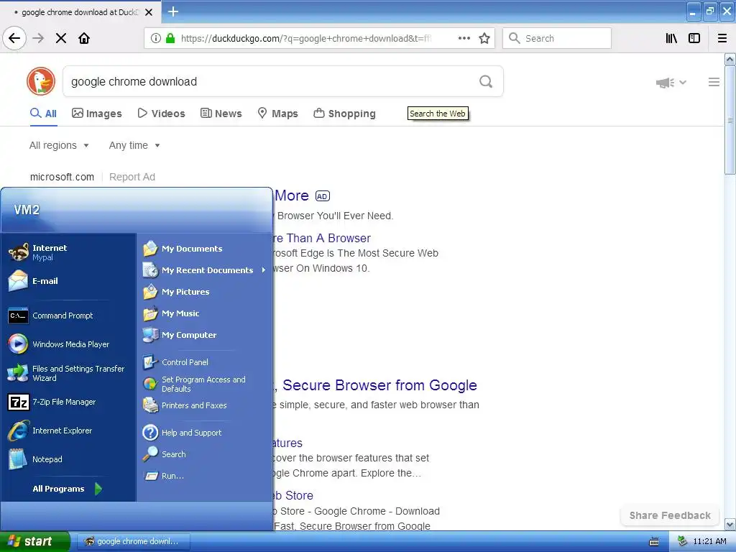Viewport: 736px width, 552px height.
Task: Start Files and Settings Transfer Wizard
Action: (x=68, y=373)
